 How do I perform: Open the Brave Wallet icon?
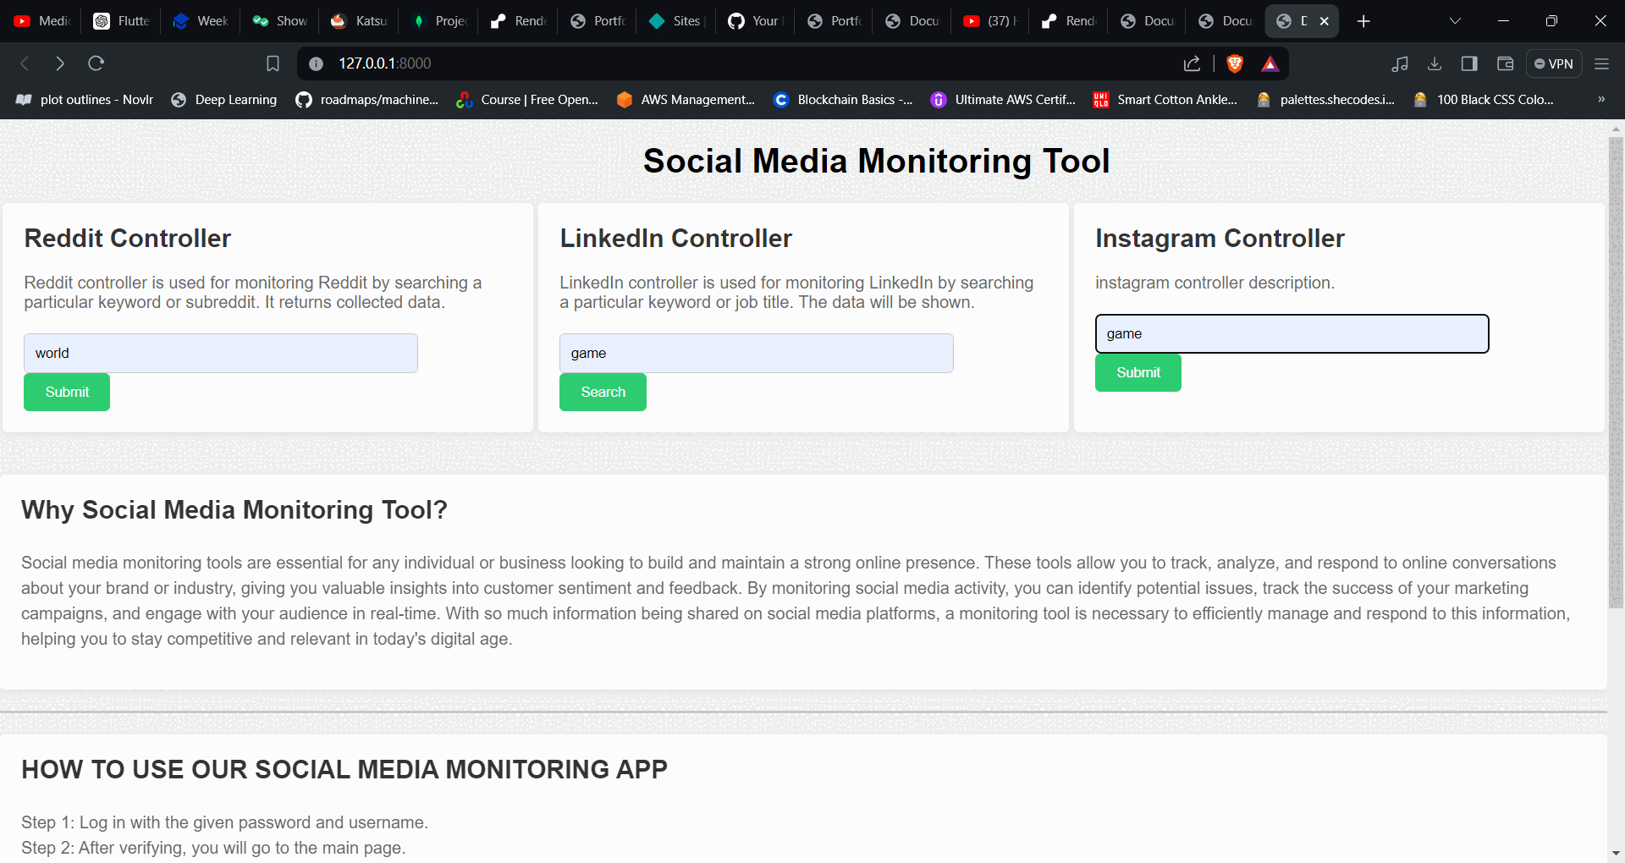[x=1505, y=63]
